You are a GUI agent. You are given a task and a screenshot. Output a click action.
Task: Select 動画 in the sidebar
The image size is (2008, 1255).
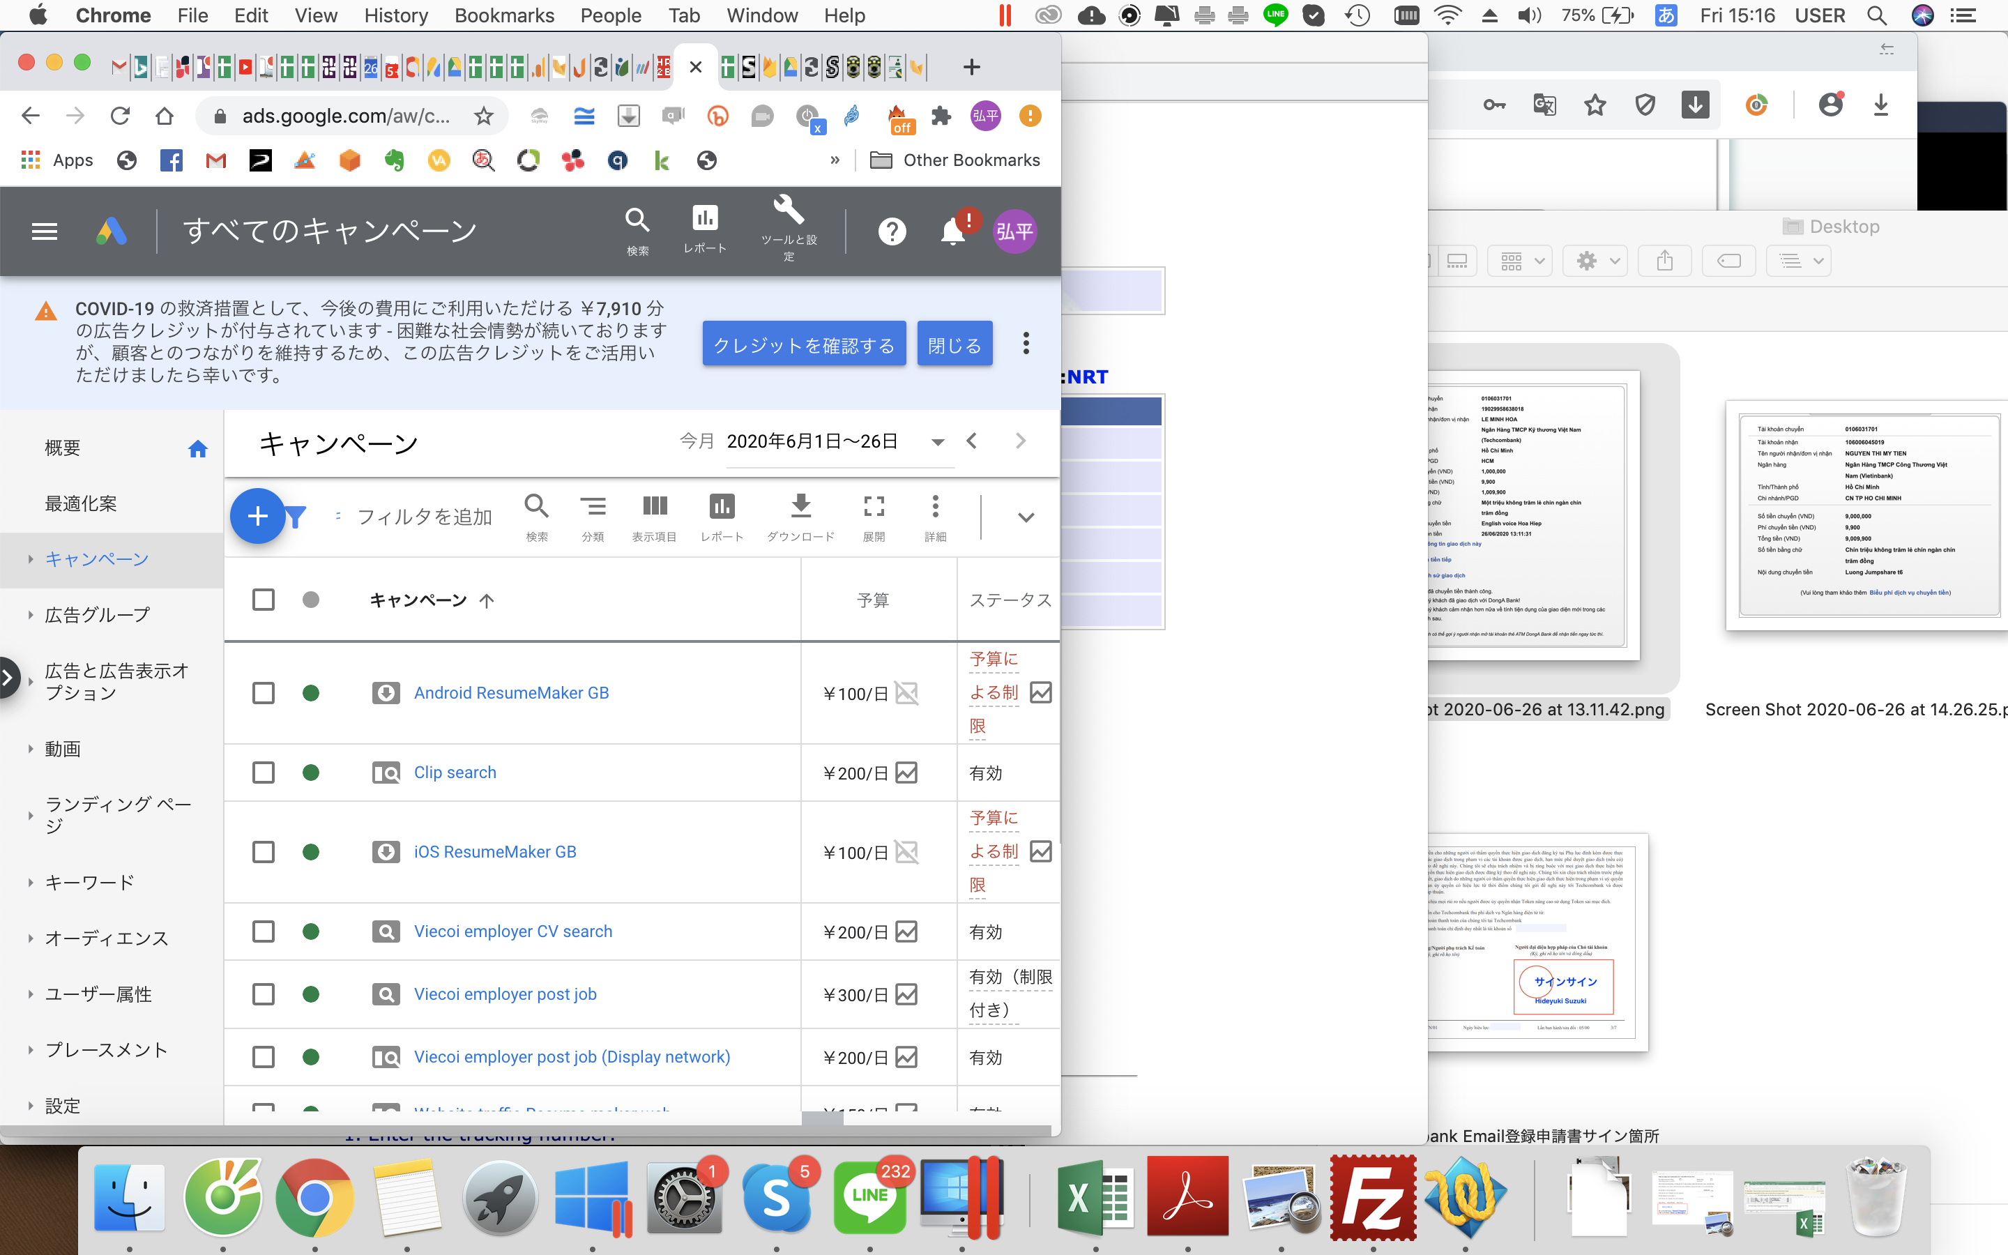click(62, 749)
